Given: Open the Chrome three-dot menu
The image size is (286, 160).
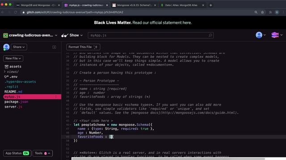Looking at the screenshot, I should [283, 12].
